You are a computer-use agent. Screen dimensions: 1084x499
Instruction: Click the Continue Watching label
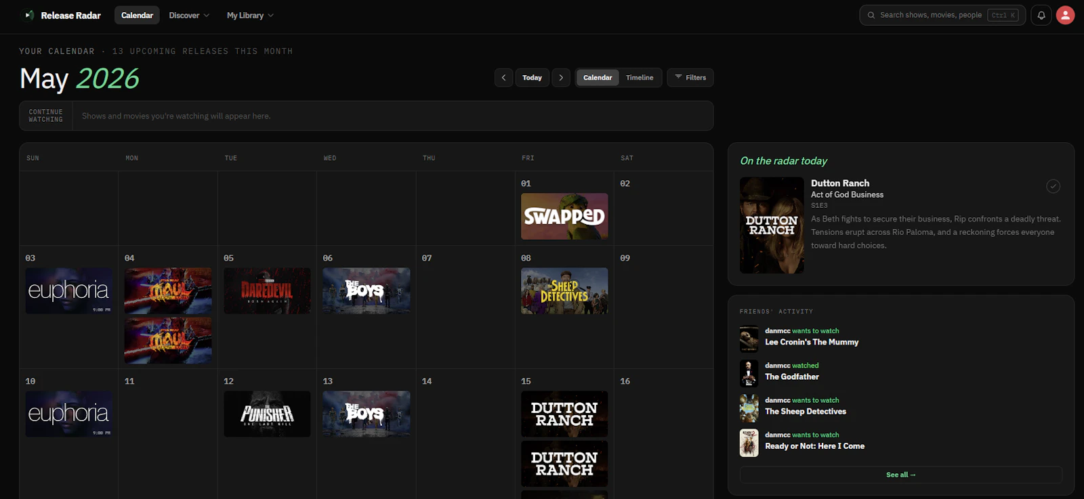pyautogui.click(x=45, y=116)
